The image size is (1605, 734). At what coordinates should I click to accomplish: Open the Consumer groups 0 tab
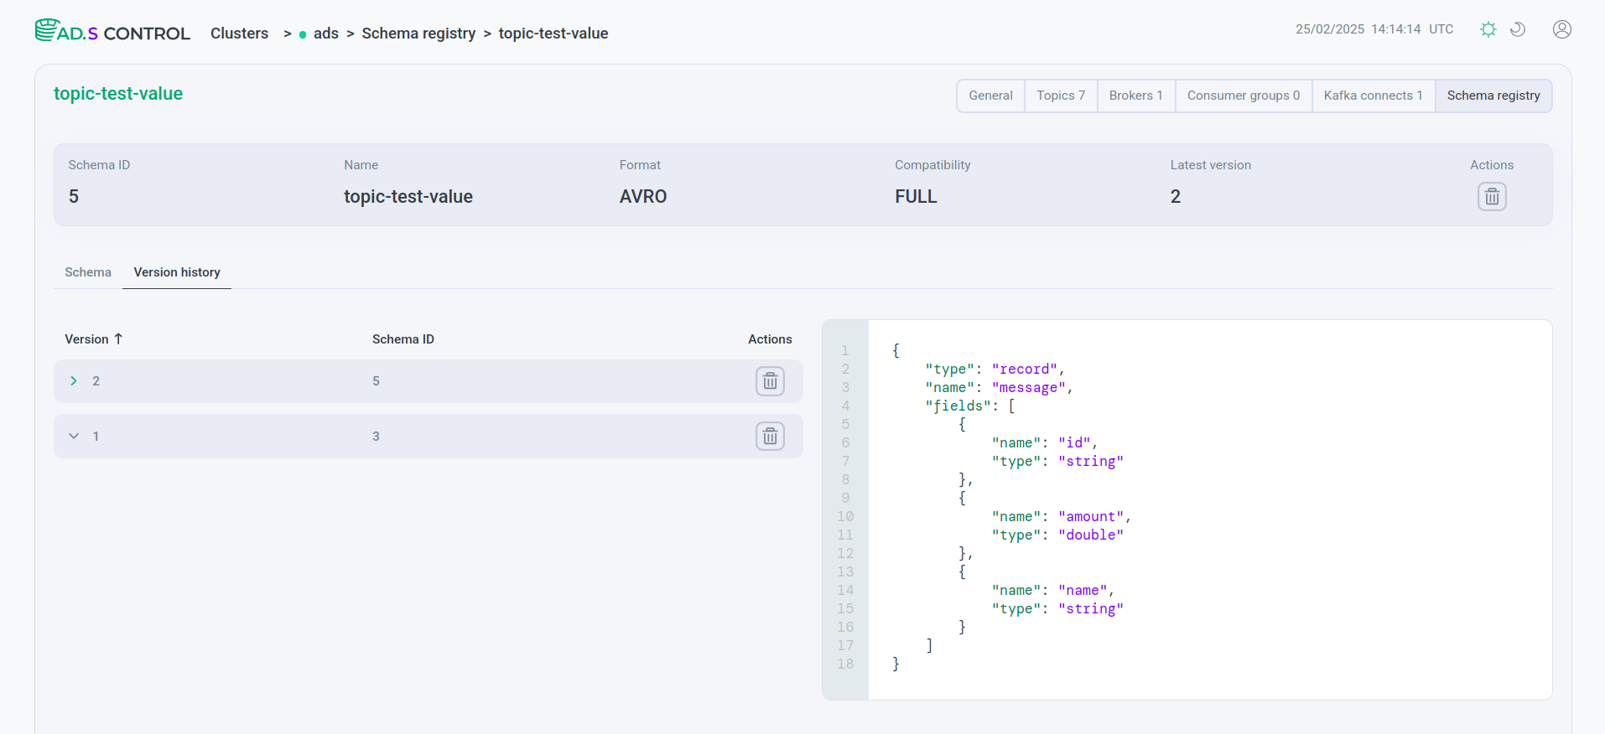click(1243, 96)
